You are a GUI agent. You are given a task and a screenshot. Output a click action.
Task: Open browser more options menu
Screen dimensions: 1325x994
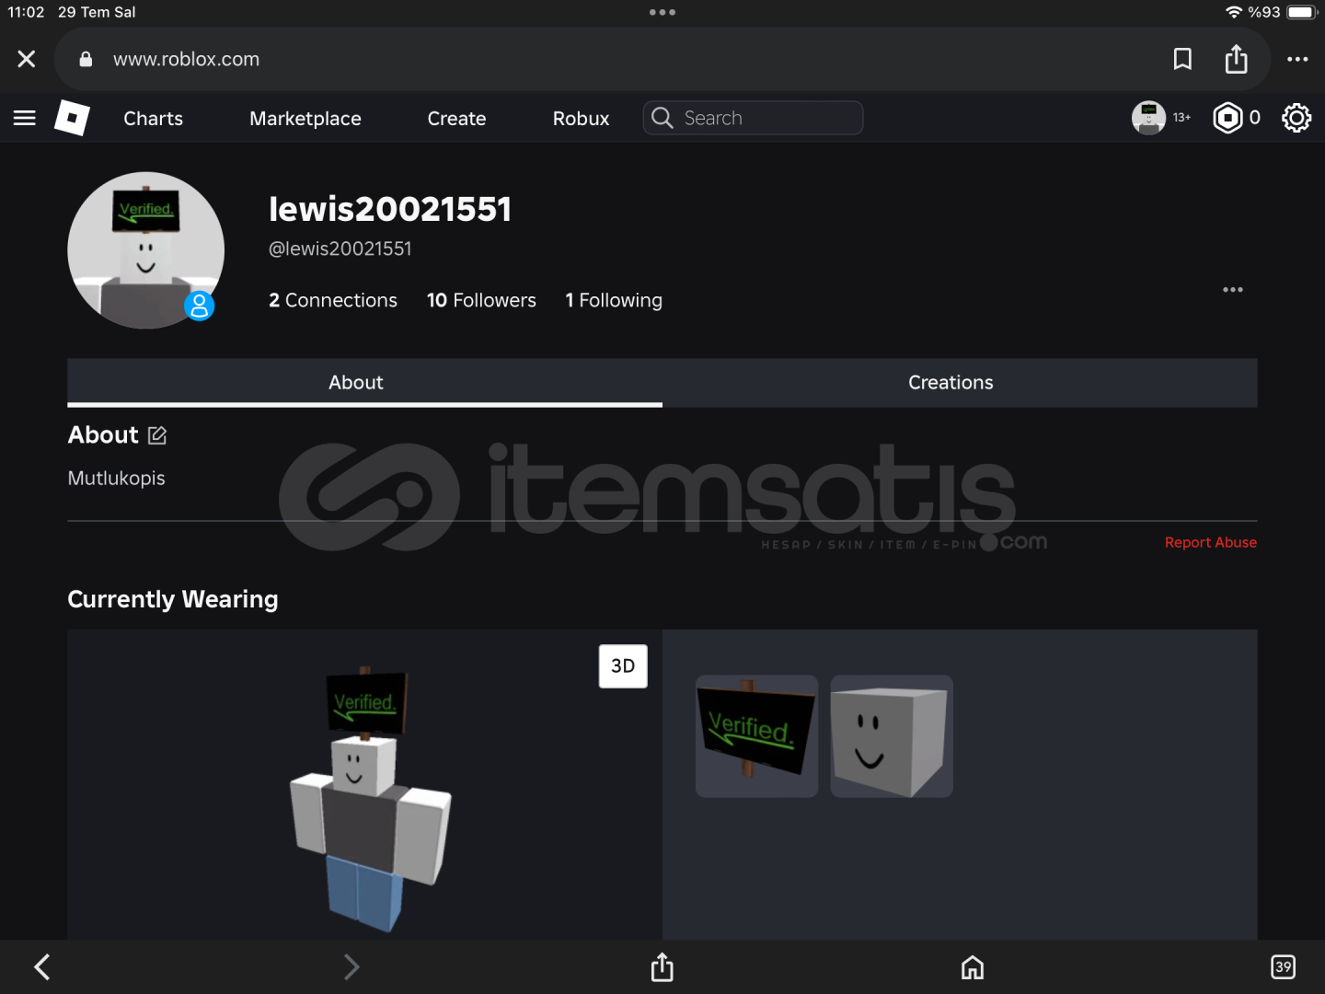(1297, 59)
